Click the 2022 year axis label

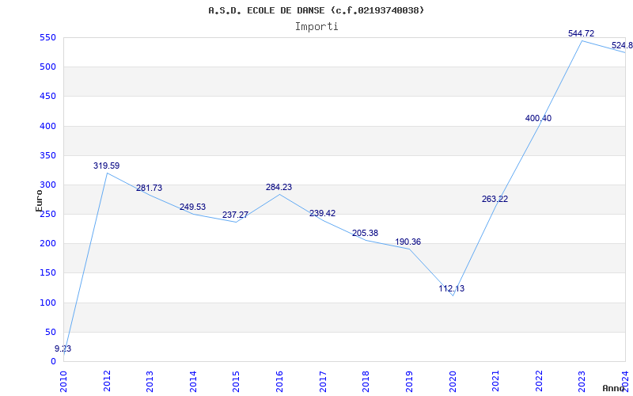(x=539, y=382)
